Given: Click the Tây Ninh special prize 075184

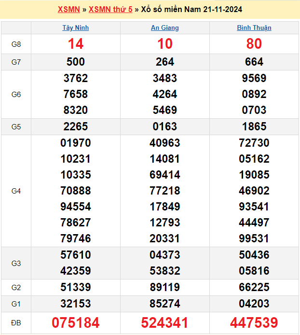Looking at the screenshot, I should click(76, 322).
